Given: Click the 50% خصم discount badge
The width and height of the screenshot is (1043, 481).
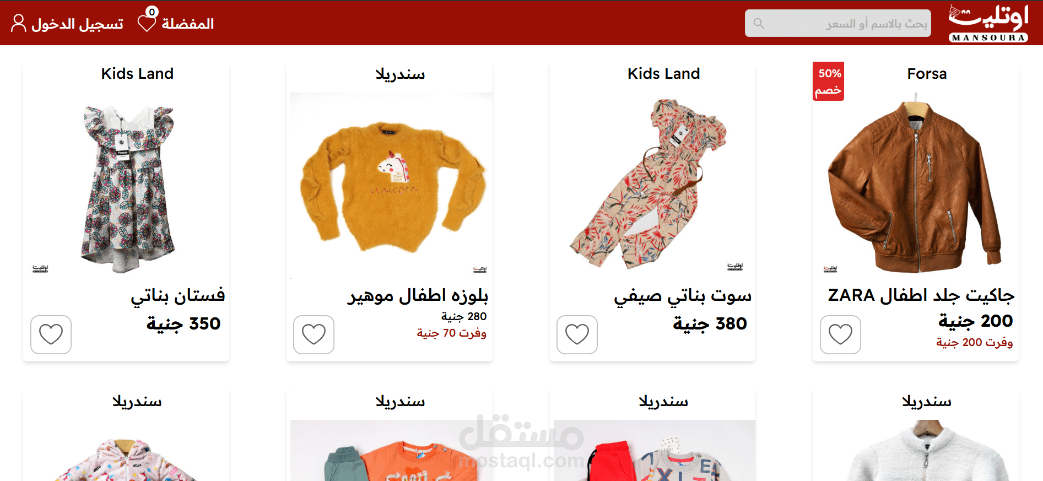Looking at the screenshot, I should (x=829, y=81).
